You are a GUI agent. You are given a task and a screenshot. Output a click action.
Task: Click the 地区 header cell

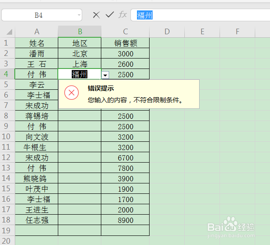coord(80,43)
